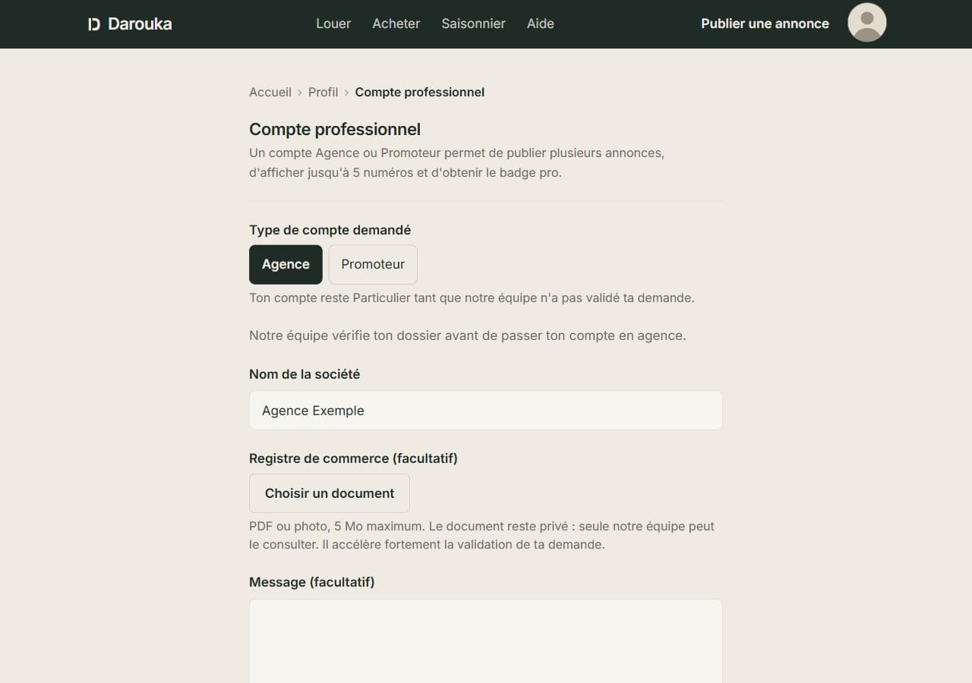Click the Darouka logo icon
The height and width of the screenshot is (683, 972).
(94, 24)
